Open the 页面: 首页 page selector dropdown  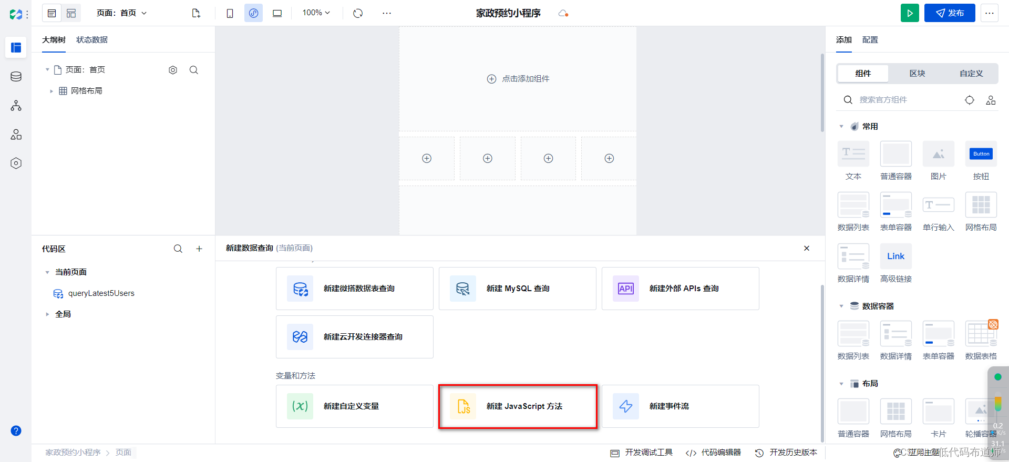(x=121, y=13)
